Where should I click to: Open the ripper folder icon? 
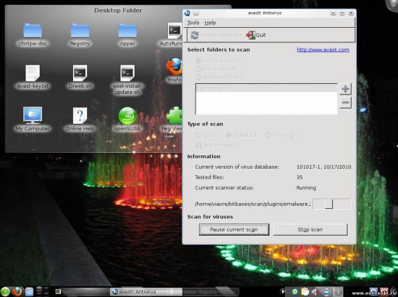[x=127, y=30]
